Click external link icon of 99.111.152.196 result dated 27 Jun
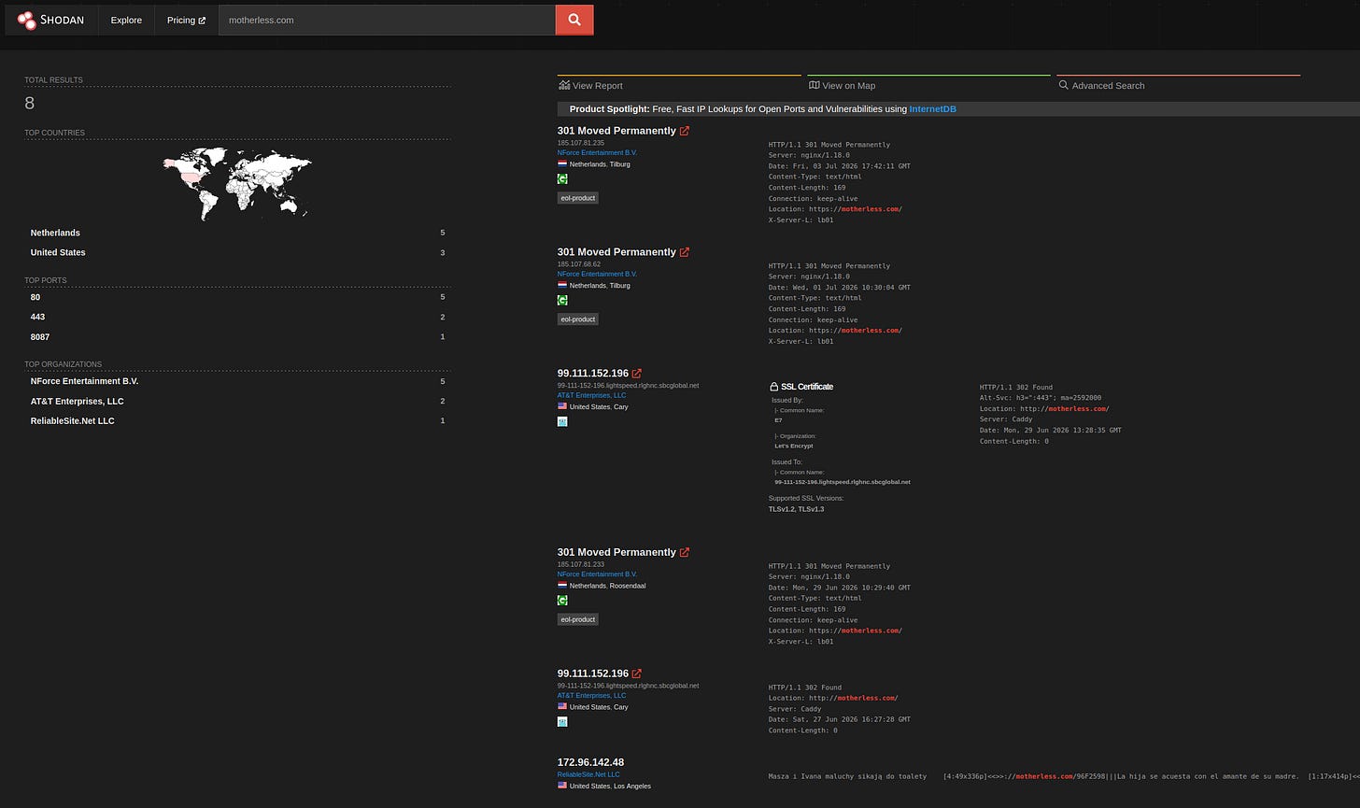This screenshot has width=1360, height=808. click(637, 673)
